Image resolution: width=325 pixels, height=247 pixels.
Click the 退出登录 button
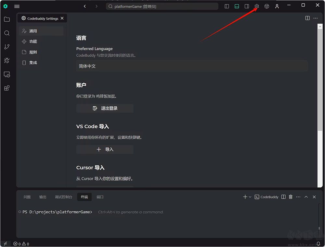click(x=105, y=108)
